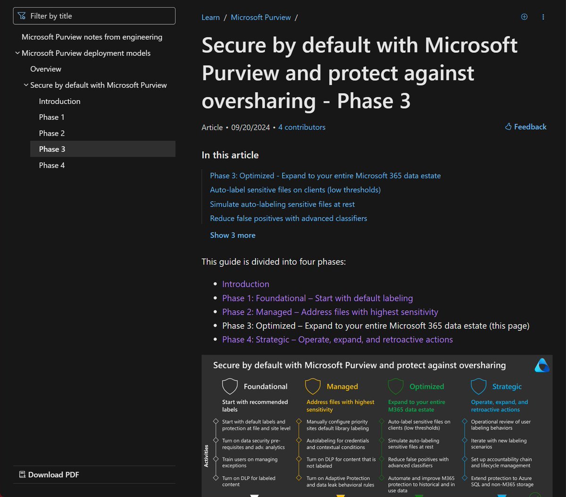Image resolution: width=566 pixels, height=497 pixels.
Task: Select Overview in the table of contents
Action: pos(46,69)
